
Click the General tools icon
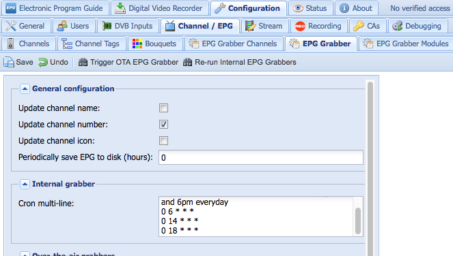tap(11, 26)
